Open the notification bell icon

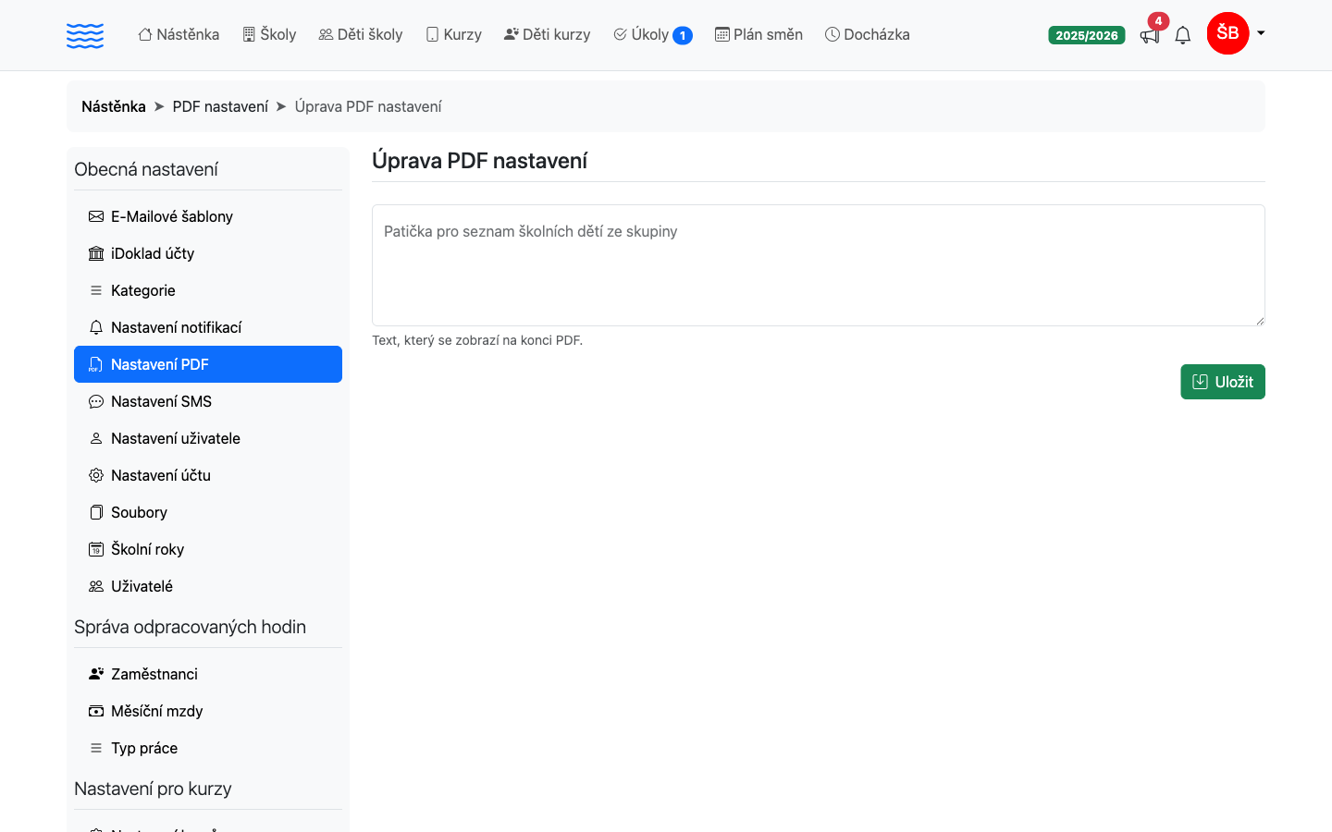point(1182,35)
